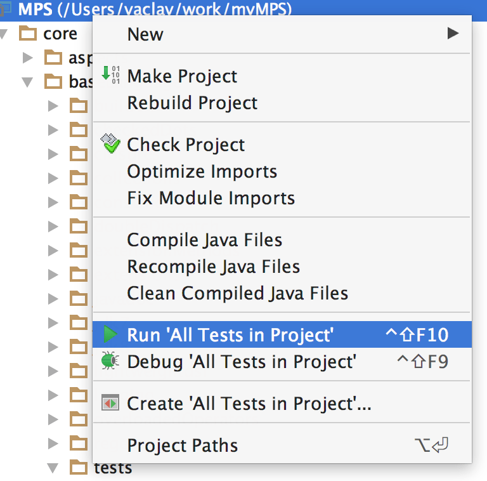The height and width of the screenshot is (481, 487).
Task: Open Project Paths menu item
Action: pos(183,445)
